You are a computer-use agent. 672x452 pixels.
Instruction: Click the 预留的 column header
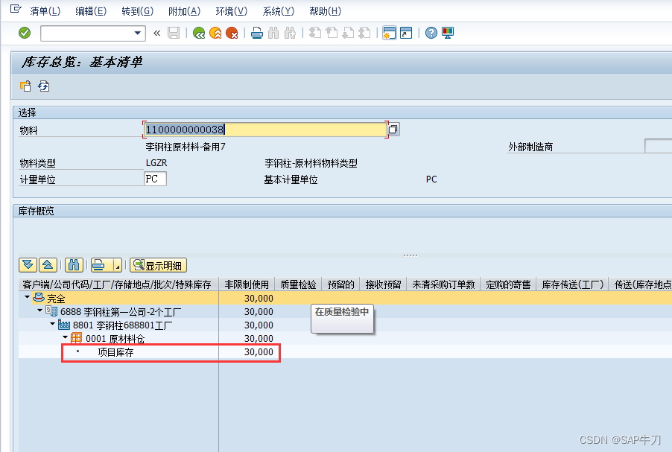(340, 284)
